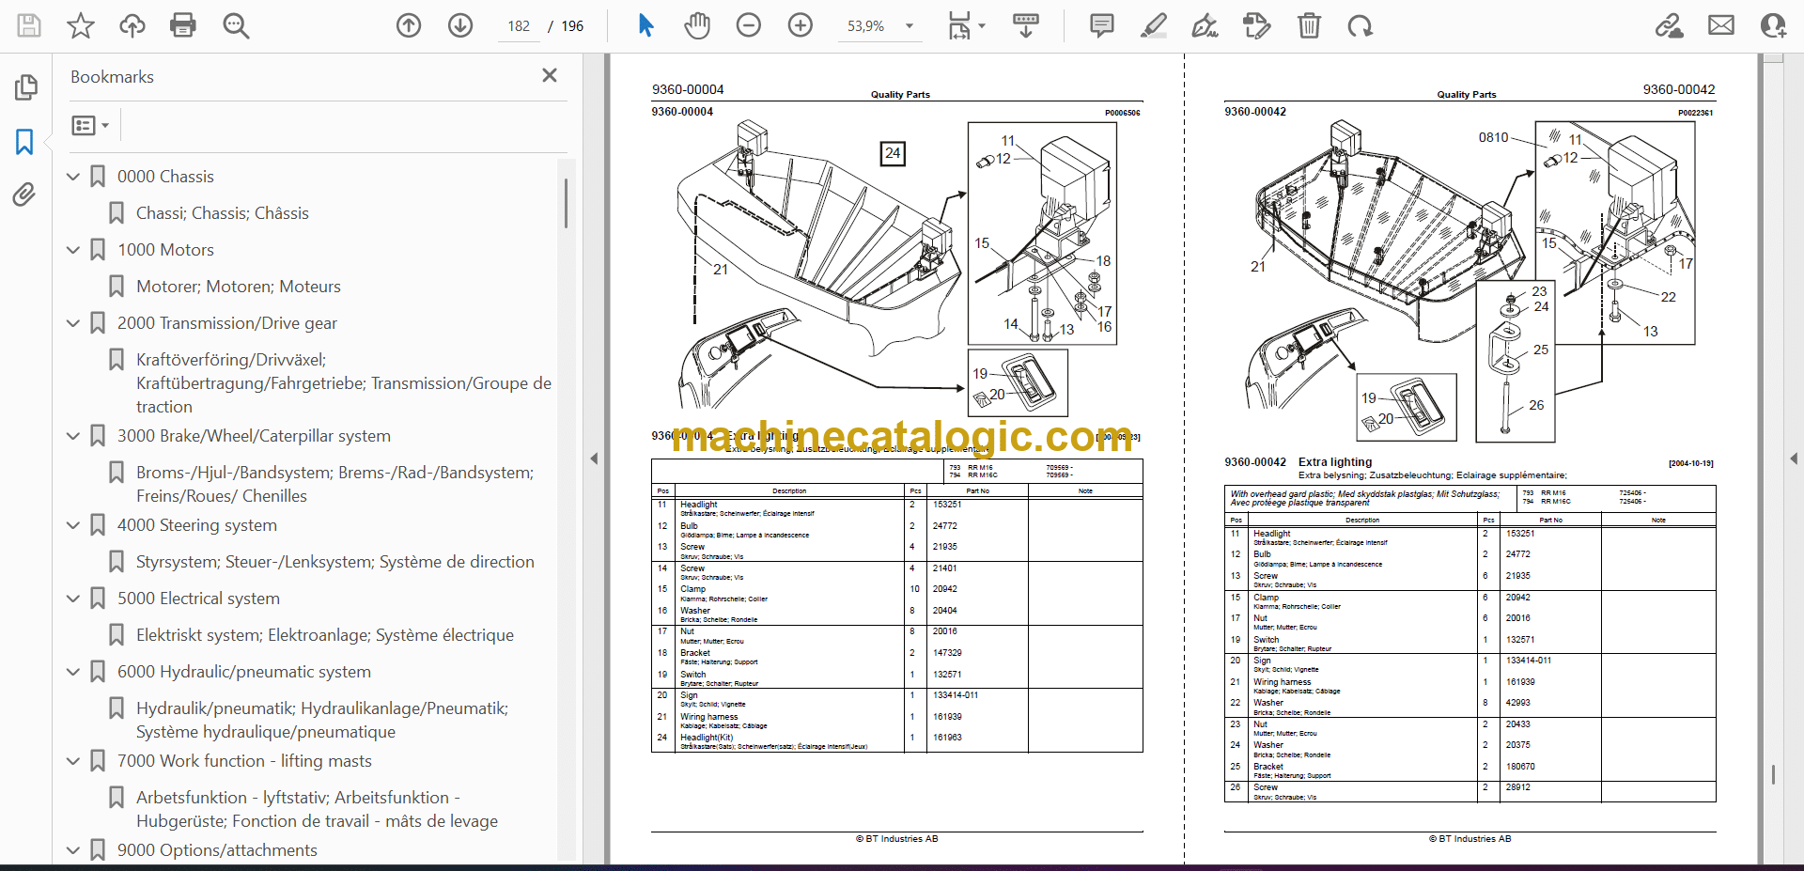1804x871 pixels.
Task: Upload the file to cloud
Action: 132,25
